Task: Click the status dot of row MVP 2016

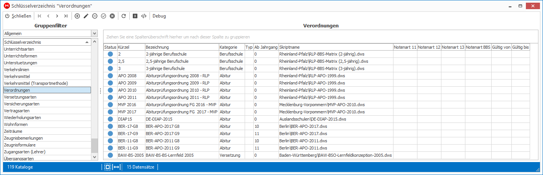Action: 110,105
